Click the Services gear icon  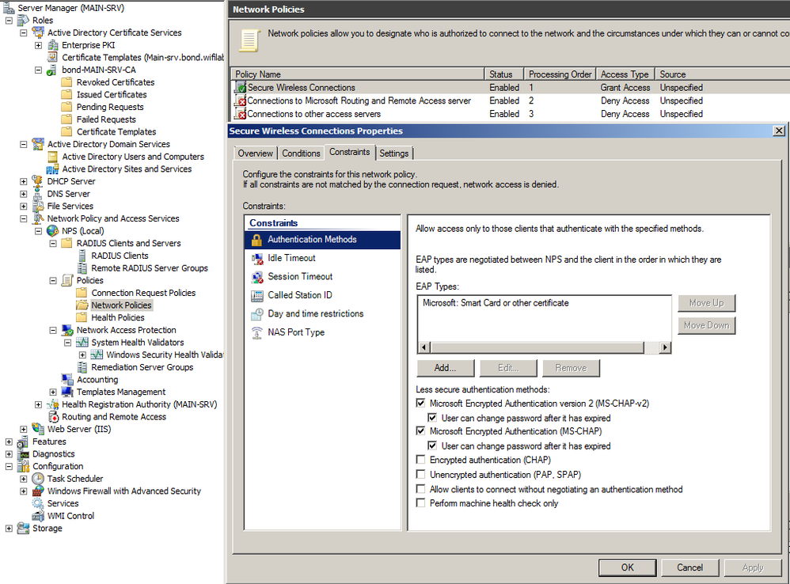tap(37, 503)
